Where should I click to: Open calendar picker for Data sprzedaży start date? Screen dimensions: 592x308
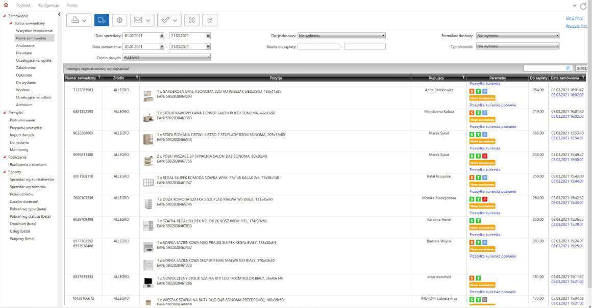point(162,36)
